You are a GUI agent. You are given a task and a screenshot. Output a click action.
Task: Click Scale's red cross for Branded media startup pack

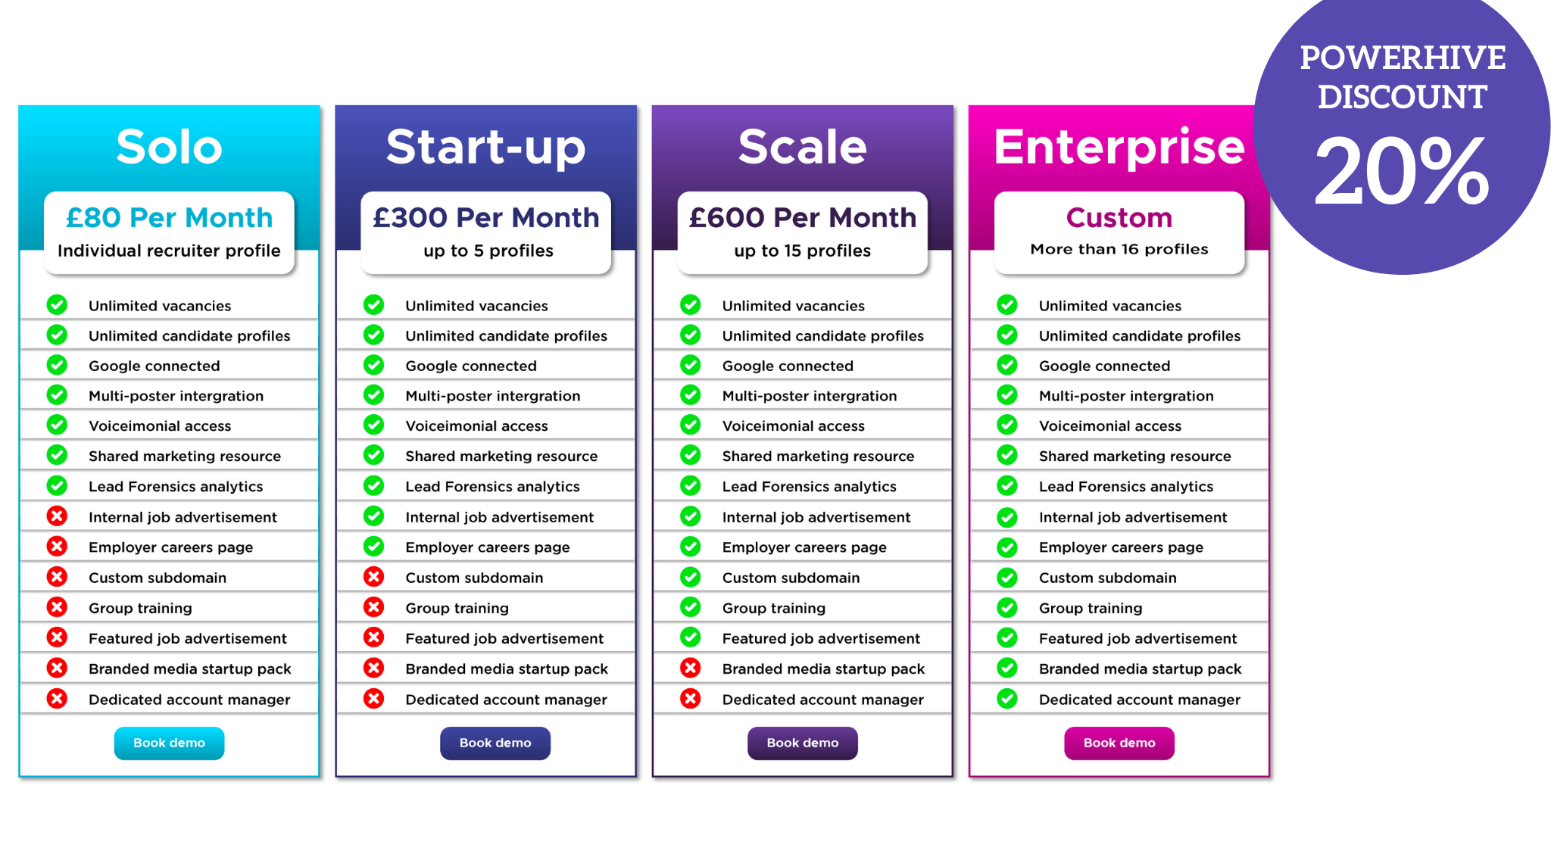(690, 668)
